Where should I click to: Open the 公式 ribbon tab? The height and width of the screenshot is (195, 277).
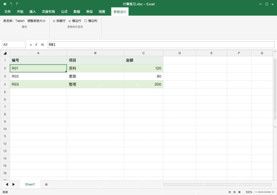click(x=64, y=12)
